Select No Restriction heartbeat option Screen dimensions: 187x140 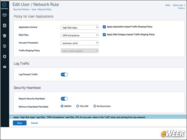click(95, 106)
